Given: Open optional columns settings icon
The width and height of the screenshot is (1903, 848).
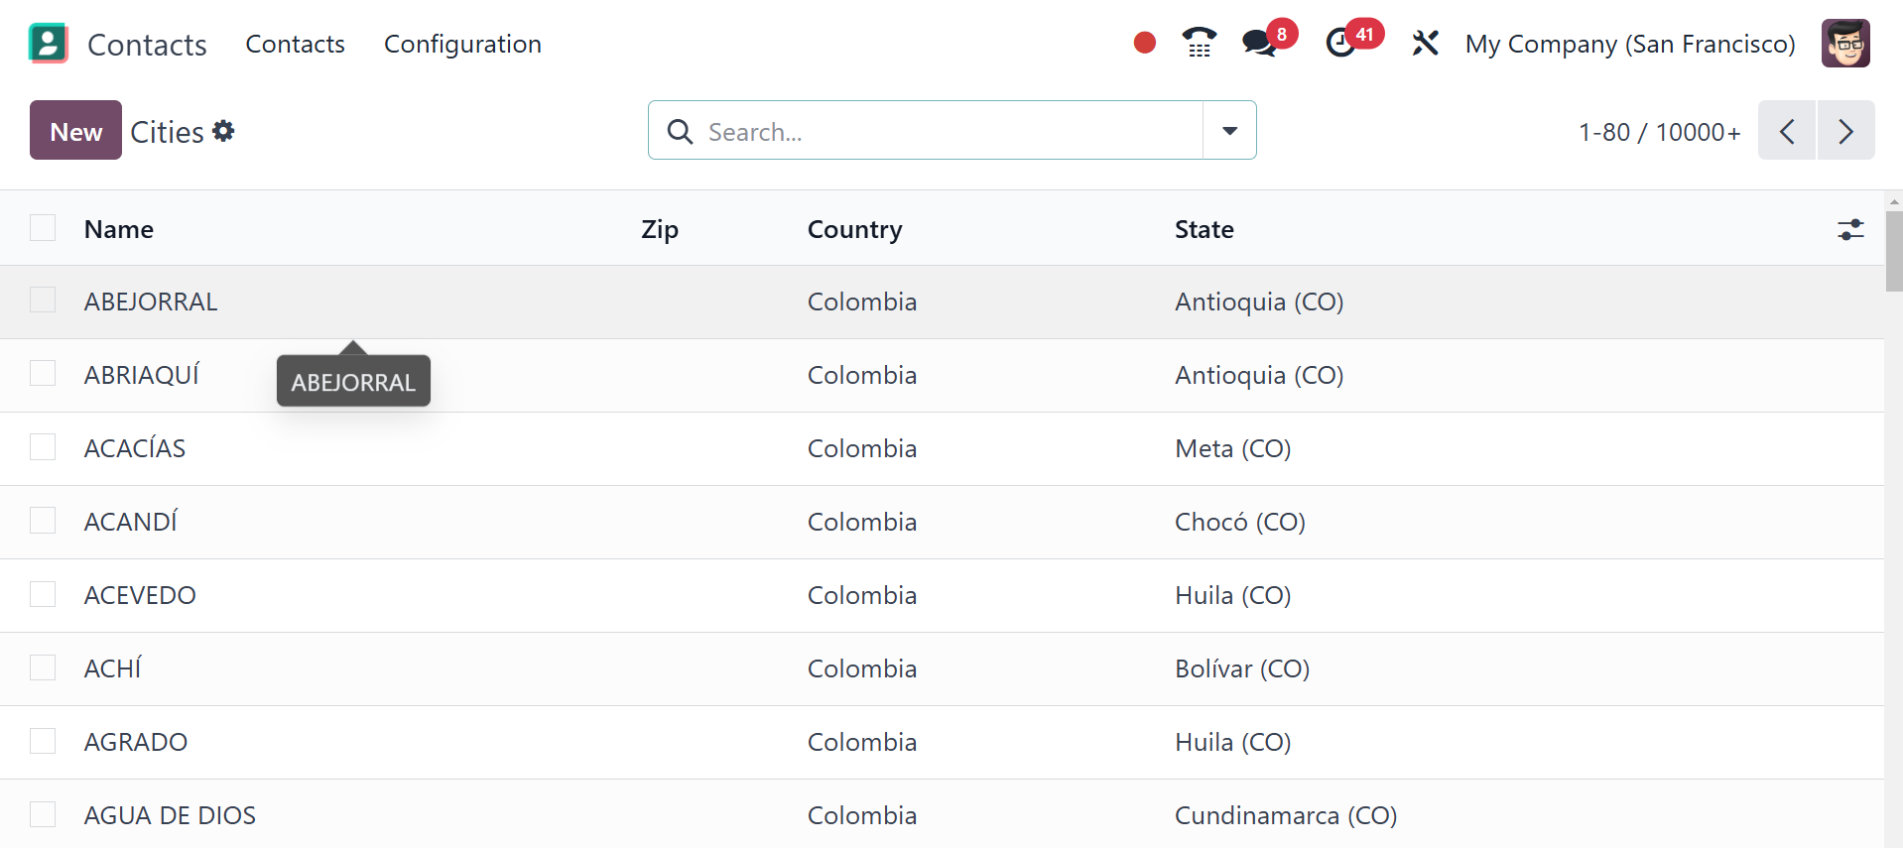Looking at the screenshot, I should (x=1850, y=230).
